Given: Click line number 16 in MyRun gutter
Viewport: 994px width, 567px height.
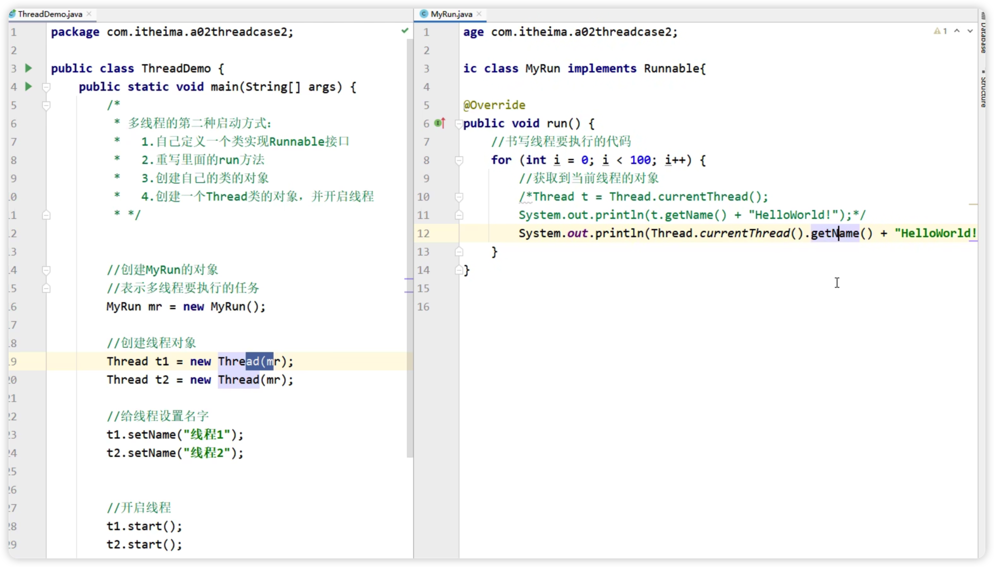Looking at the screenshot, I should tap(423, 307).
